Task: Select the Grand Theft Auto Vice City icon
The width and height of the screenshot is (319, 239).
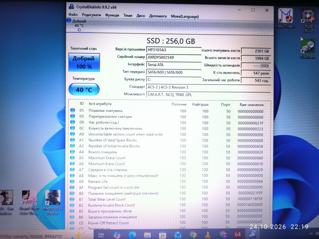Action: 29,202
